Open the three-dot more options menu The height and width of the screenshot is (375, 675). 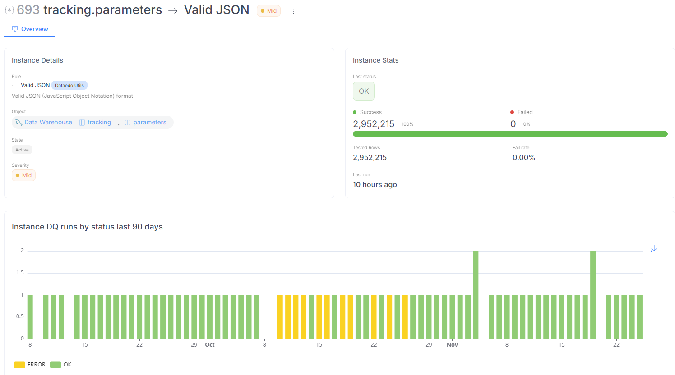click(x=293, y=11)
